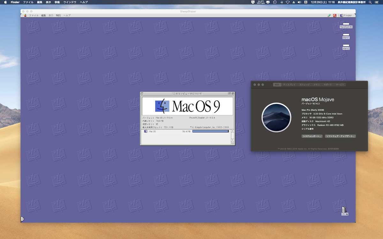The image size is (383, 239).
Task: Click the red input-method icon in Mac OS 9 menu bar
Action: coord(334,15)
